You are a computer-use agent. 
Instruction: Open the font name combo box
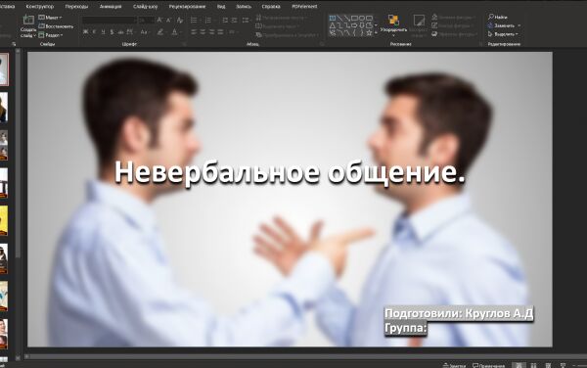pyautogui.click(x=109, y=20)
